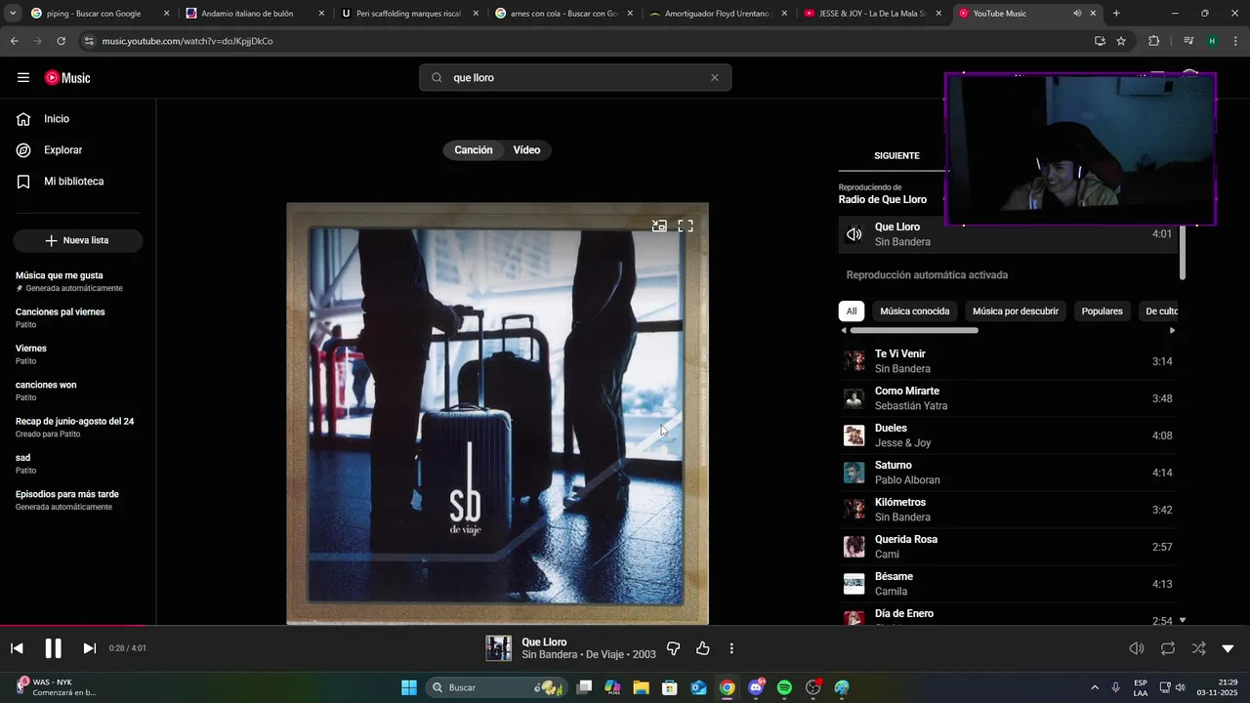Image resolution: width=1250 pixels, height=703 pixels.
Task: Click the YouTube Music logo
Action: tap(67, 77)
